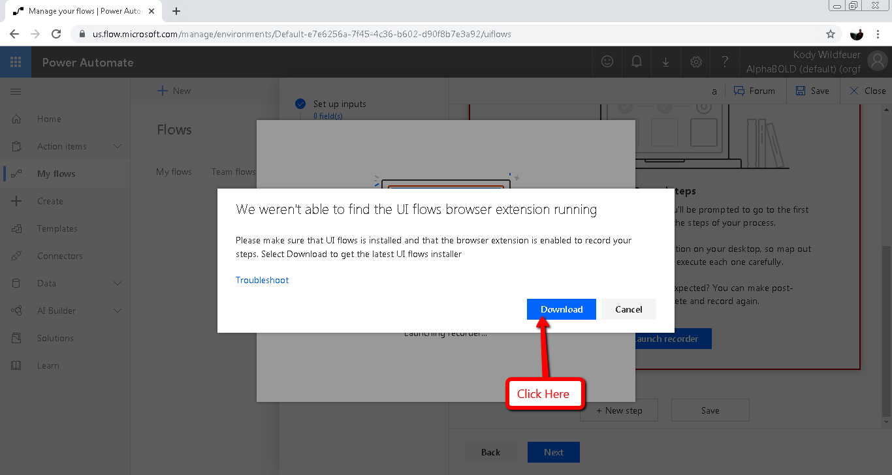Open the user account avatar

point(877,61)
